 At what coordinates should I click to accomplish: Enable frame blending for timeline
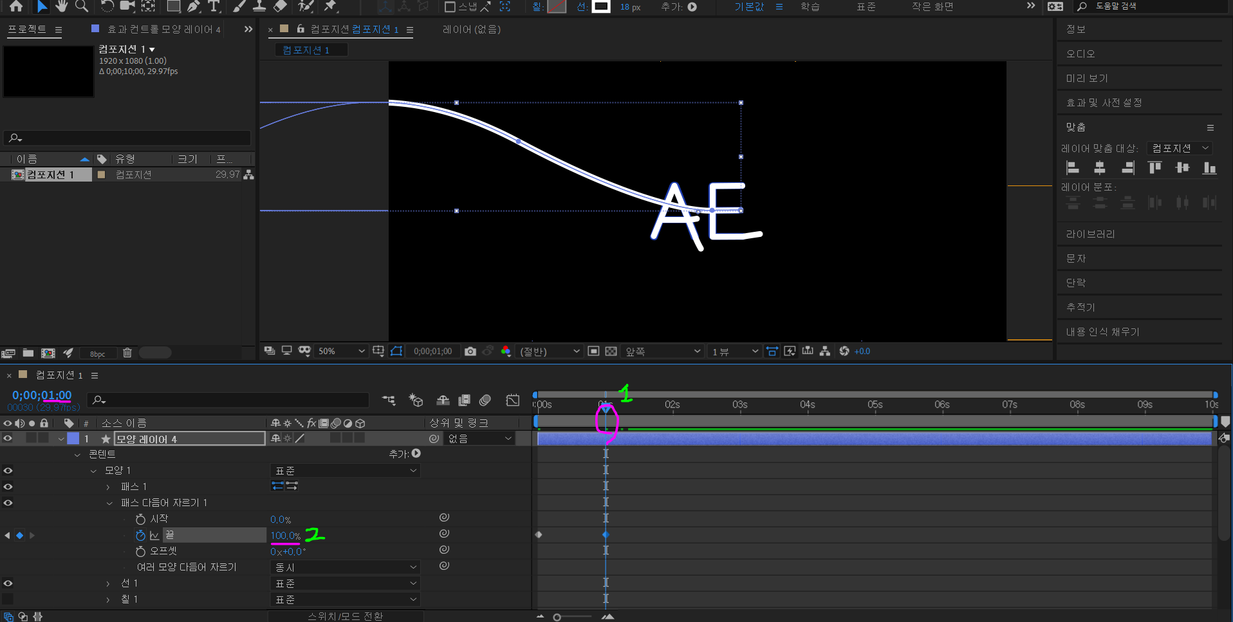coord(464,401)
